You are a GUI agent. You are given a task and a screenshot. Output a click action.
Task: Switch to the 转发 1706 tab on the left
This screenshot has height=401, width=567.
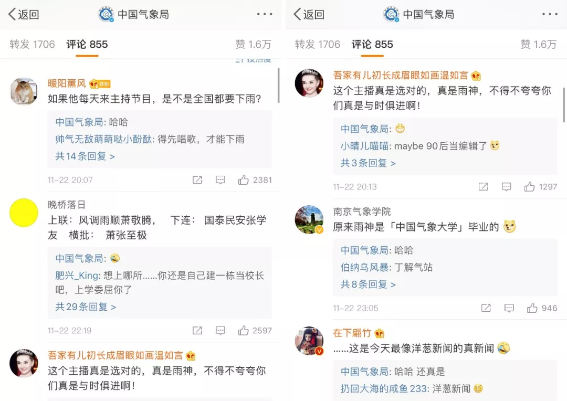tap(32, 44)
